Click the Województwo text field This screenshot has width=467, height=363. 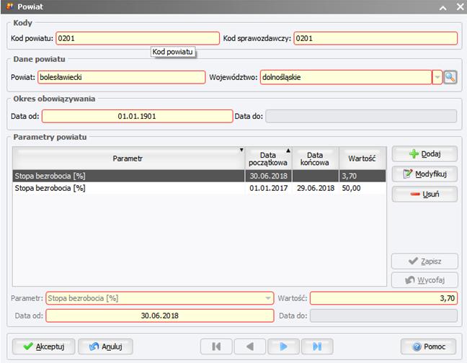346,77
